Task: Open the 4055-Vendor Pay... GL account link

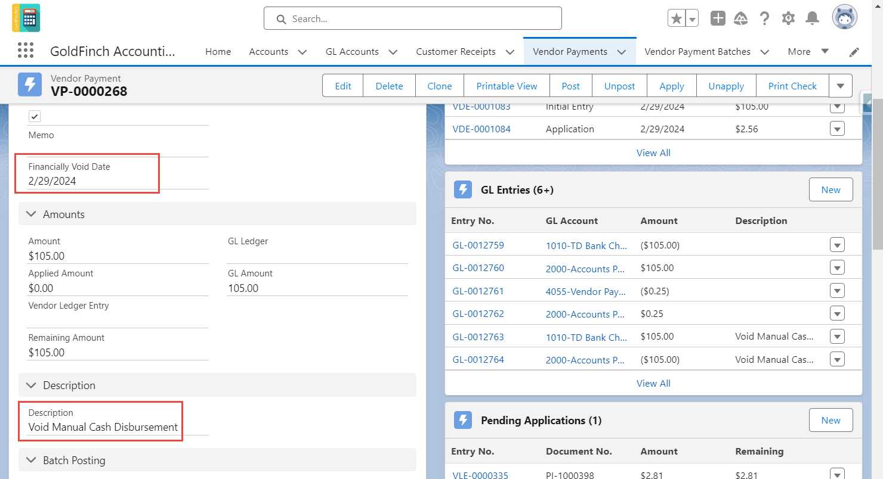Action: tap(586, 291)
